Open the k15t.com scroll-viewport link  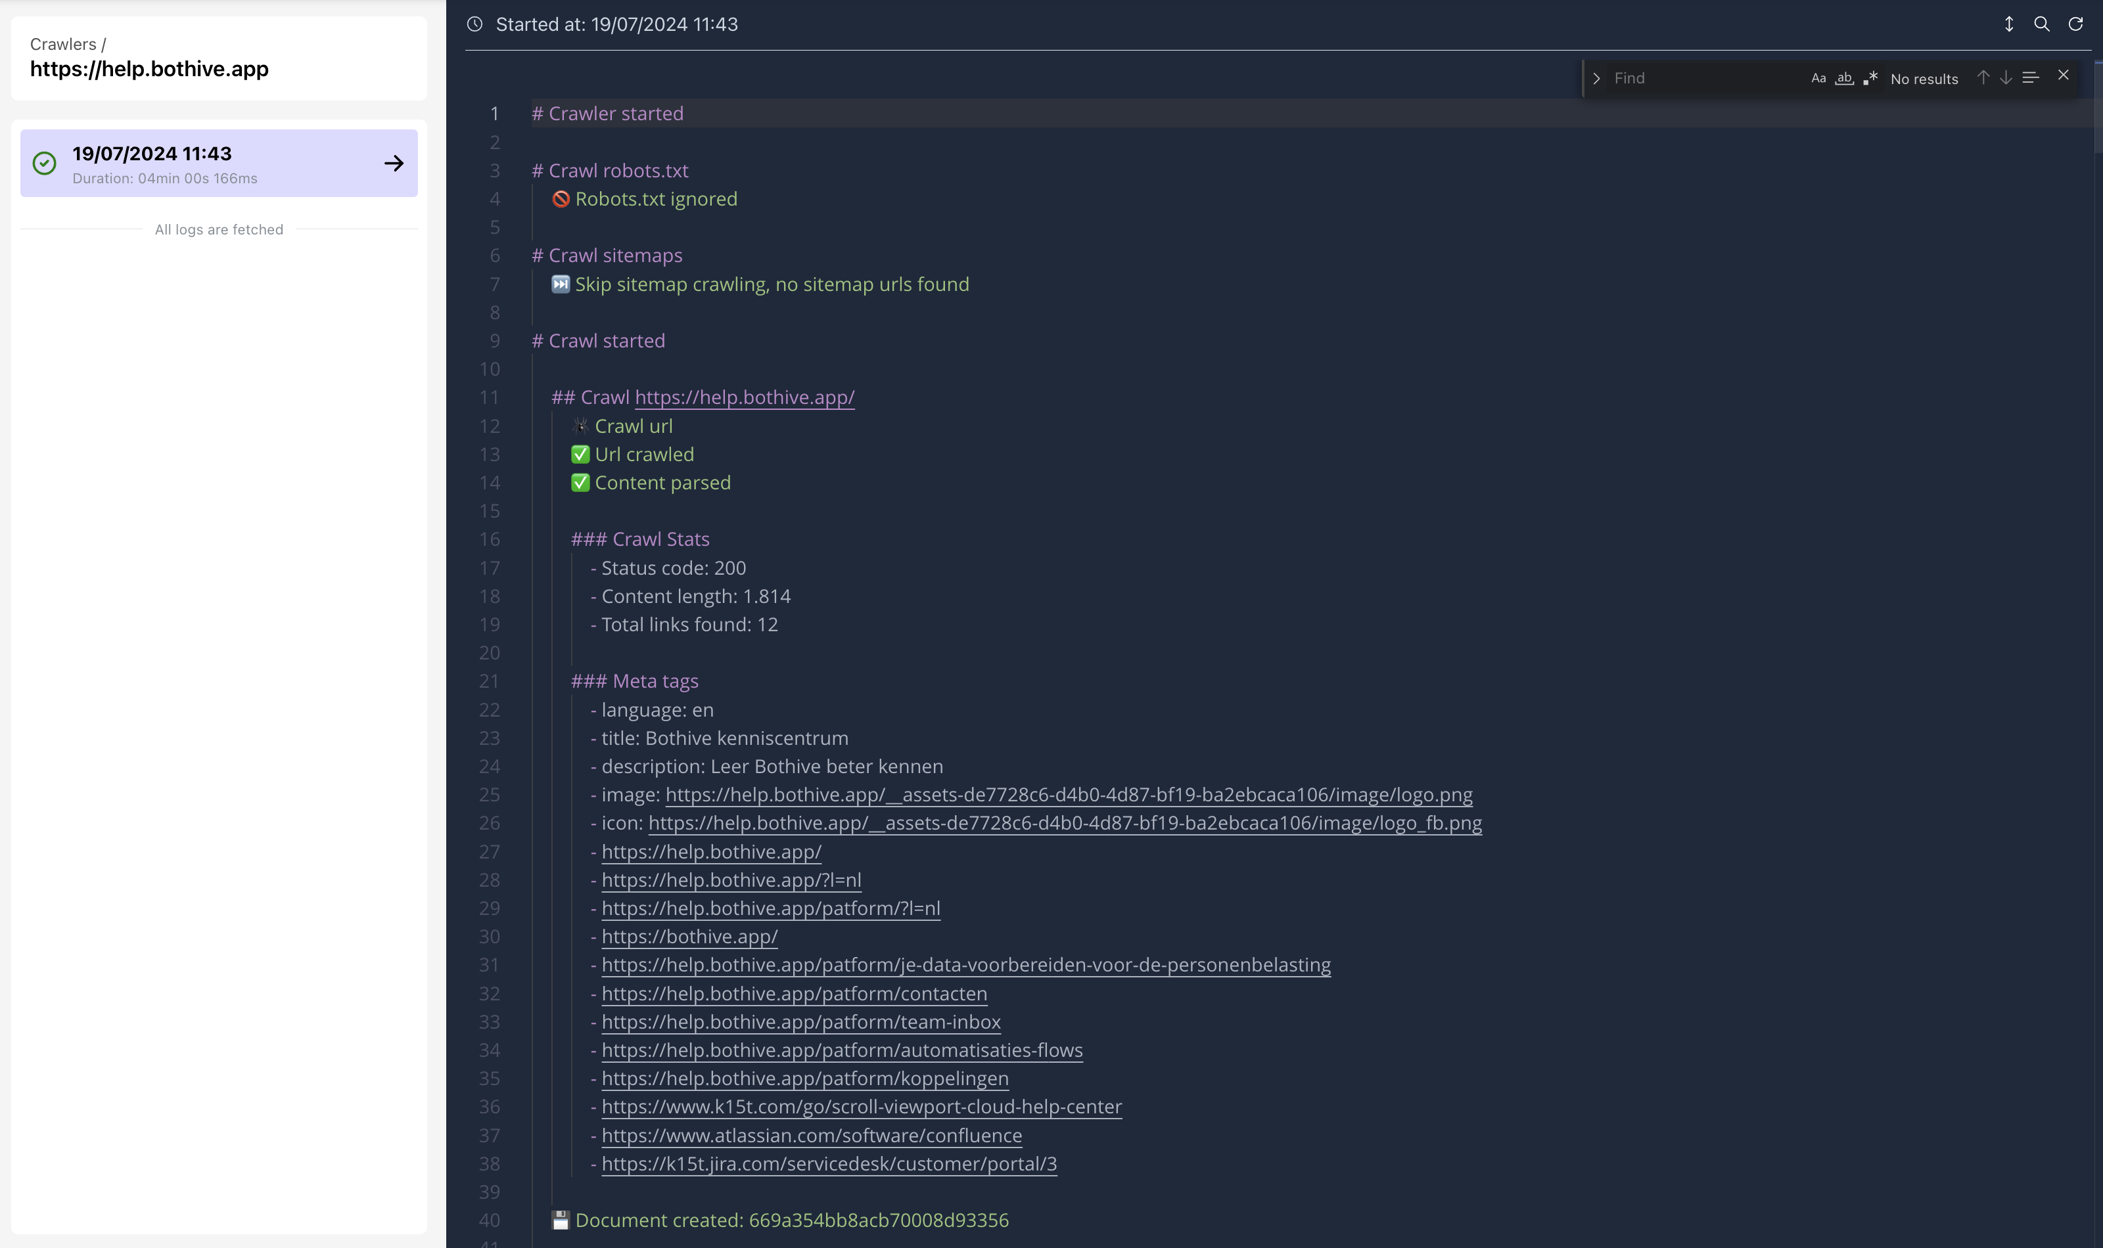[862, 1107]
